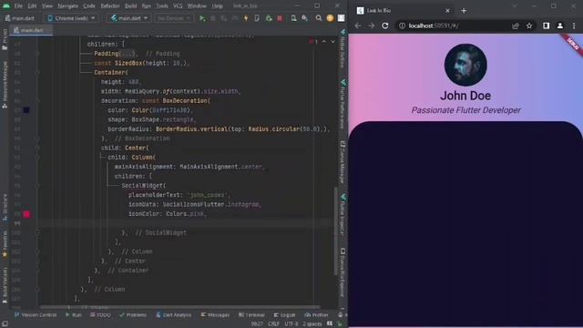This screenshot has height=328, width=583.
Task: Open Chrome tab search chevron
Action: 515,6
